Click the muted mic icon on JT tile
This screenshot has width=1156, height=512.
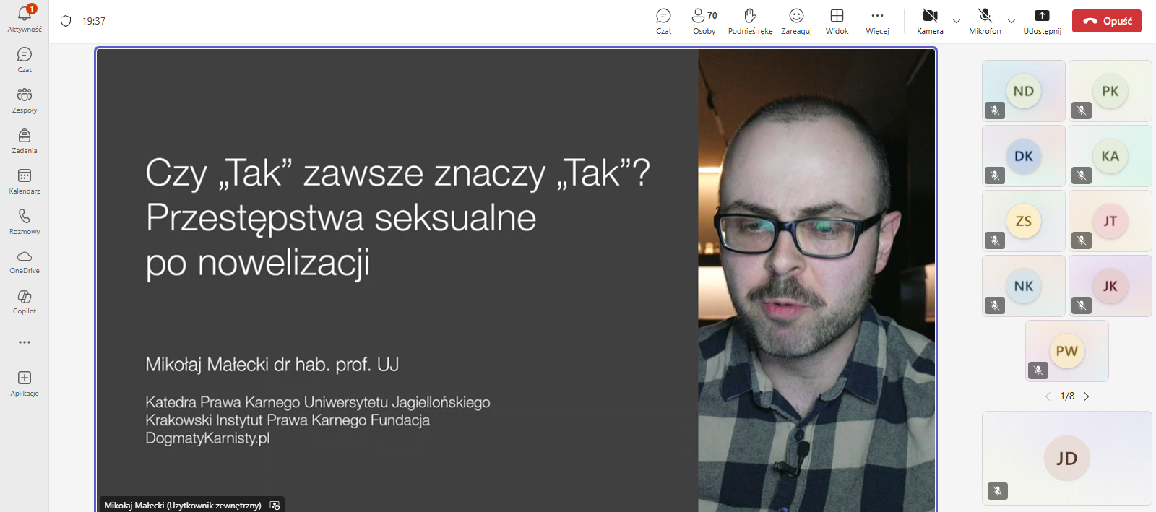[1082, 240]
